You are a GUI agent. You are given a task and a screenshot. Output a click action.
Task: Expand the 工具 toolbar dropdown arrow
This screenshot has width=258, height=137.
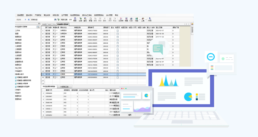146,20
